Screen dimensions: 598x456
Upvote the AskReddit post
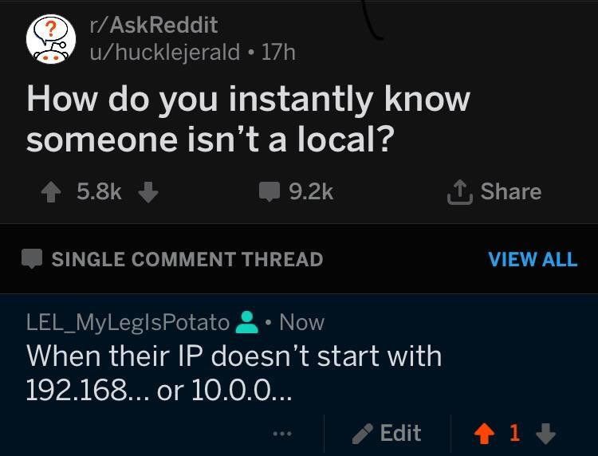[x=51, y=192]
